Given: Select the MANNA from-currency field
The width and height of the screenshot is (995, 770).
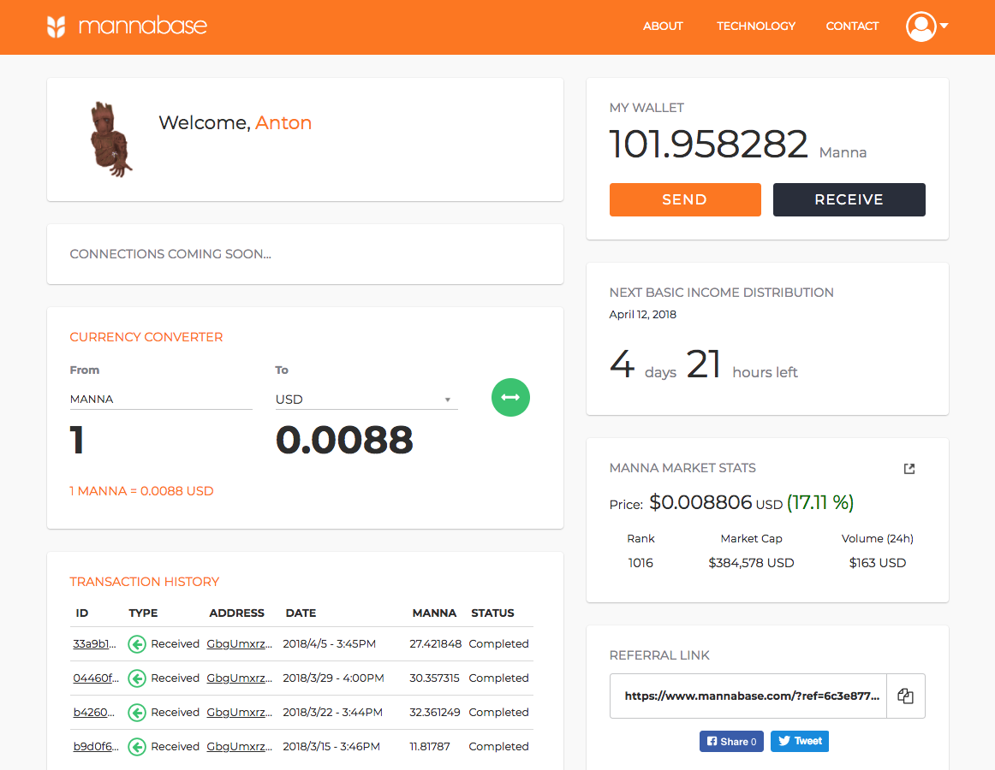Looking at the screenshot, I should tap(160, 400).
